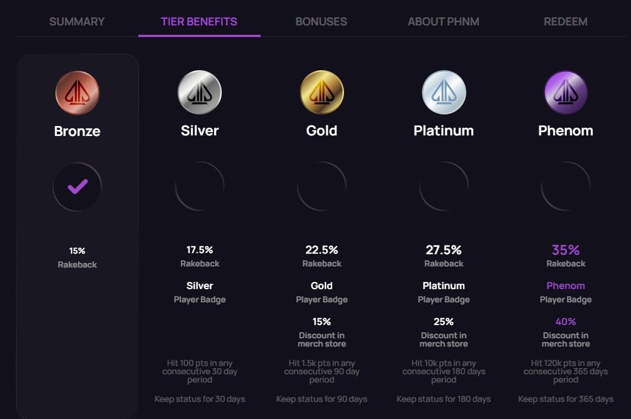Open the REDEEM section
This screenshot has height=419, width=631.
566,22
